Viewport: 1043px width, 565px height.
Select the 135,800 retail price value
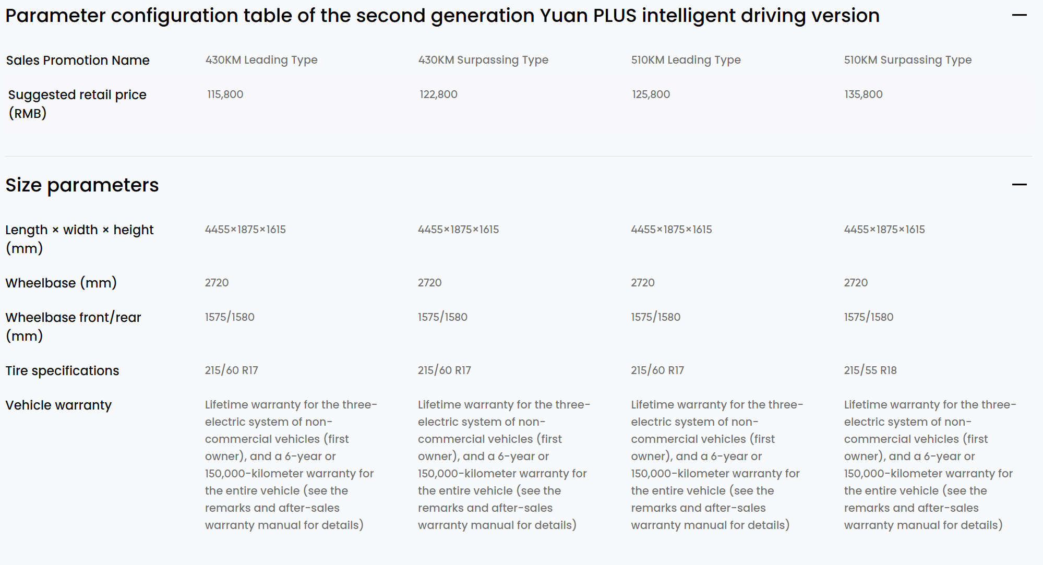[863, 94]
